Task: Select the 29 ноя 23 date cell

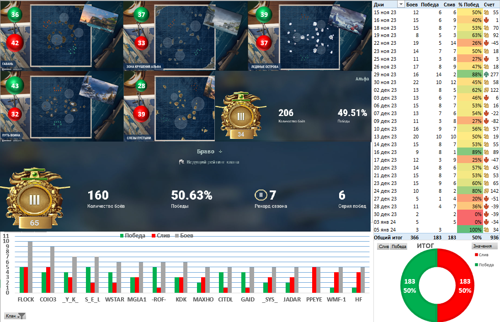Action: point(385,74)
